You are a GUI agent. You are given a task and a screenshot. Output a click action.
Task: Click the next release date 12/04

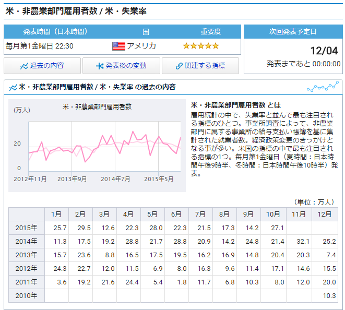(x=324, y=51)
